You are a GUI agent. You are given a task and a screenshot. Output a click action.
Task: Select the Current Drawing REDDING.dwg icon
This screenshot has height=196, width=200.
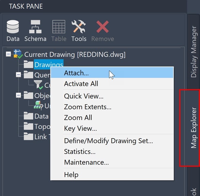point(18,54)
